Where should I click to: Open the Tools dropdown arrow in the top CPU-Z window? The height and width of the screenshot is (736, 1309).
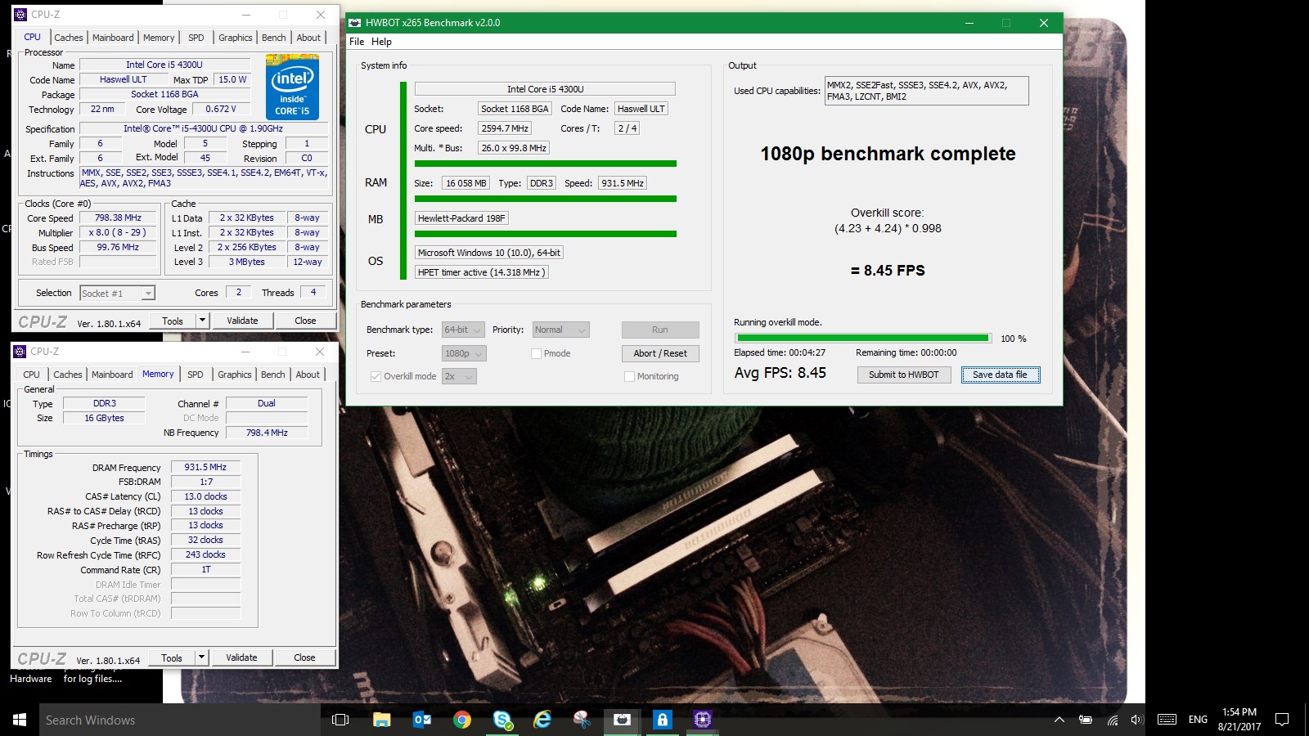point(203,321)
